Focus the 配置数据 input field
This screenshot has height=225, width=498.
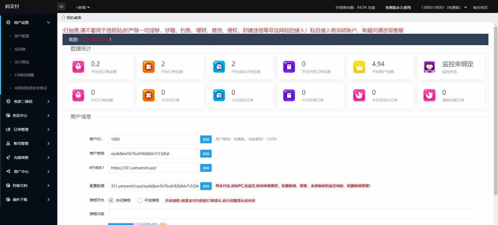tap(154, 186)
